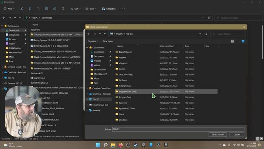Click the Rename icon in Explorer toolbar

click(46, 9)
